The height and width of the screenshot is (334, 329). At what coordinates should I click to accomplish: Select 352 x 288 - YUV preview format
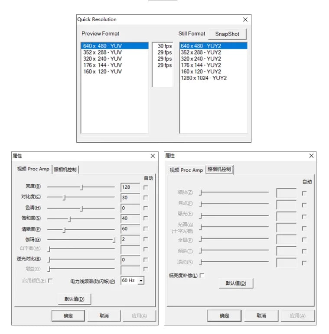point(115,52)
